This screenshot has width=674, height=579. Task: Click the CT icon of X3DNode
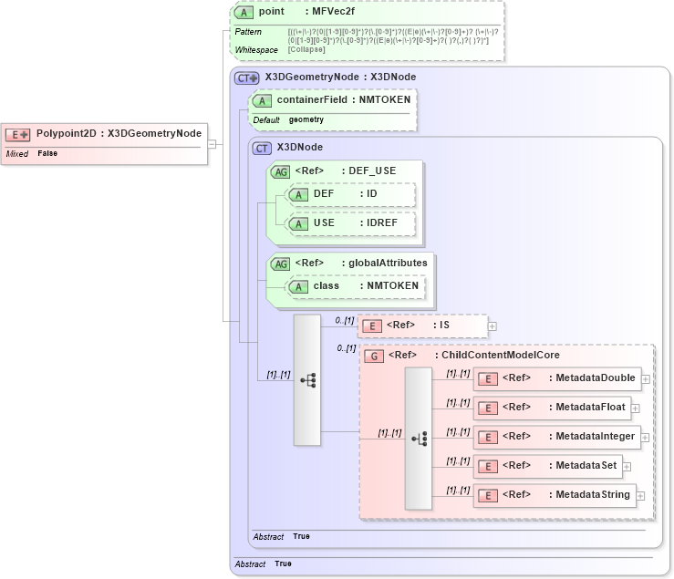tap(262, 149)
